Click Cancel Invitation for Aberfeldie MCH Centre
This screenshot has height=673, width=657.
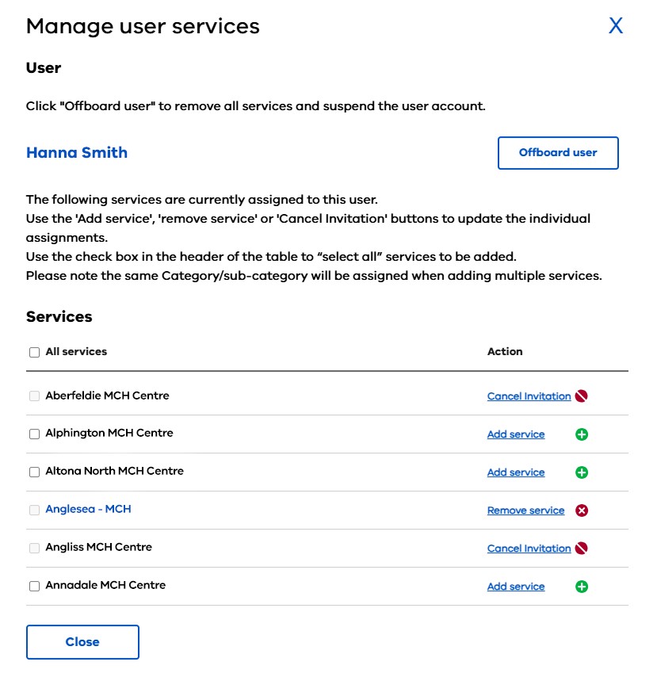tap(529, 396)
